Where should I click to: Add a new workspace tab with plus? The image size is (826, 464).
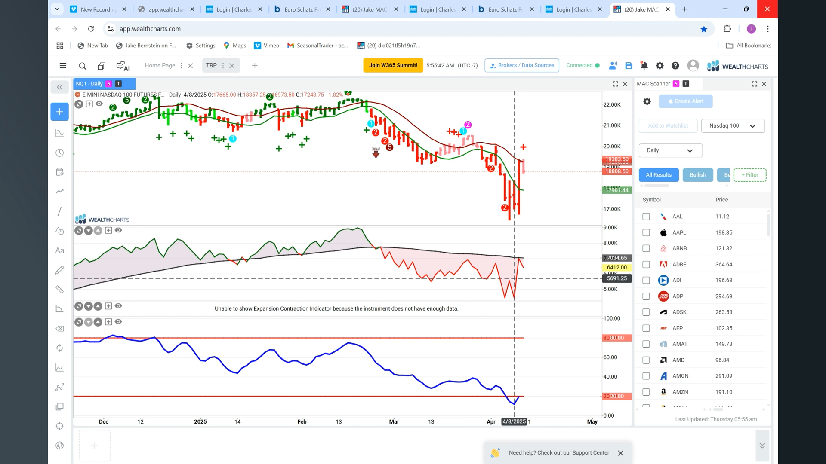(x=255, y=66)
